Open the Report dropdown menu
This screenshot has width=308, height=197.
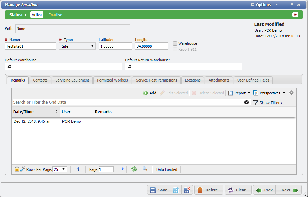(239, 93)
